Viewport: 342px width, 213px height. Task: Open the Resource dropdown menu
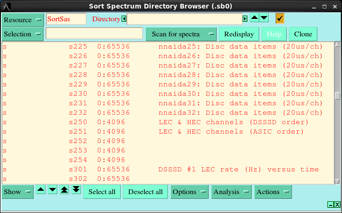coord(23,20)
